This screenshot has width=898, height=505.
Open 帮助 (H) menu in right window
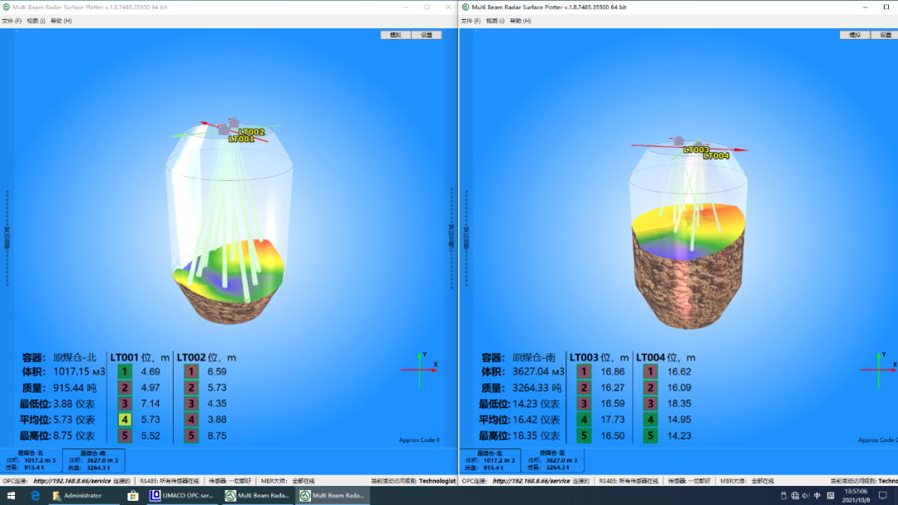click(x=520, y=21)
